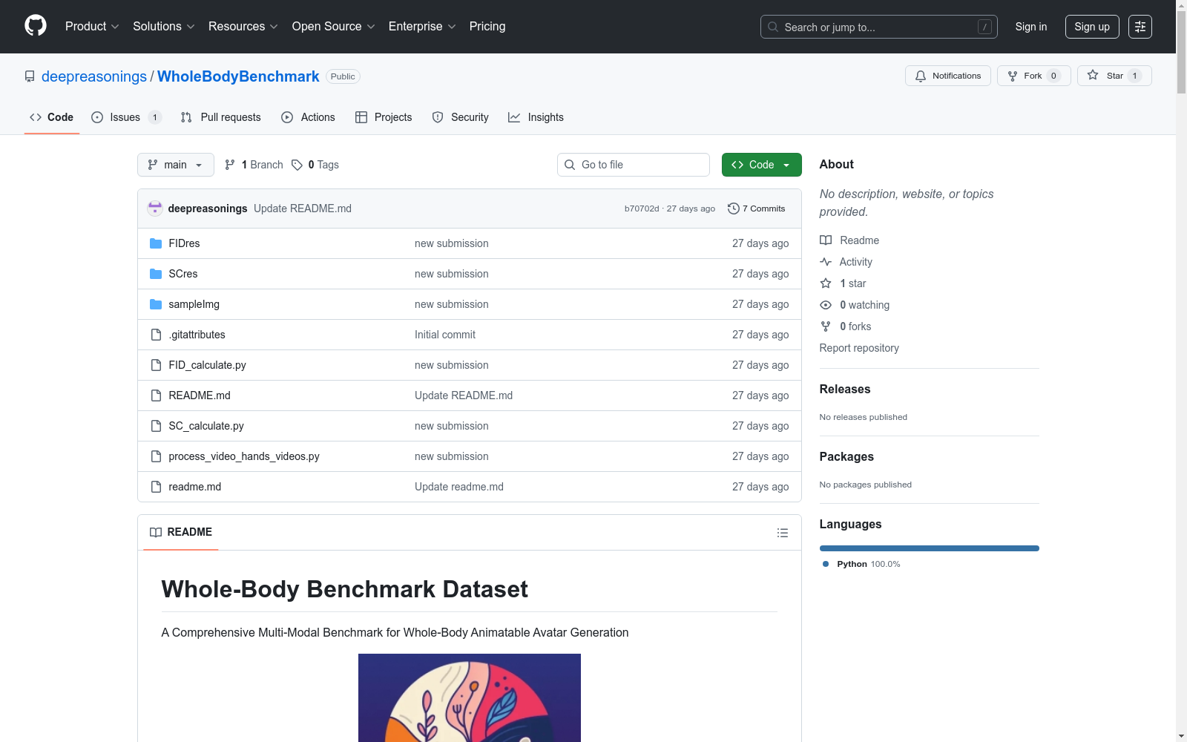Click the eye icon beside 0 watching

click(826, 305)
